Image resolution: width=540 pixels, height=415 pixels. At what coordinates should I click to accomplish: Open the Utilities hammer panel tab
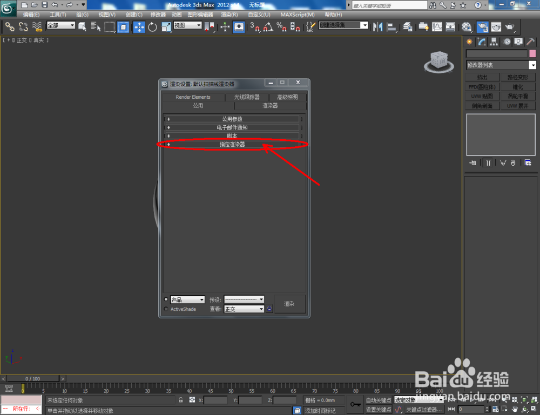pos(531,42)
